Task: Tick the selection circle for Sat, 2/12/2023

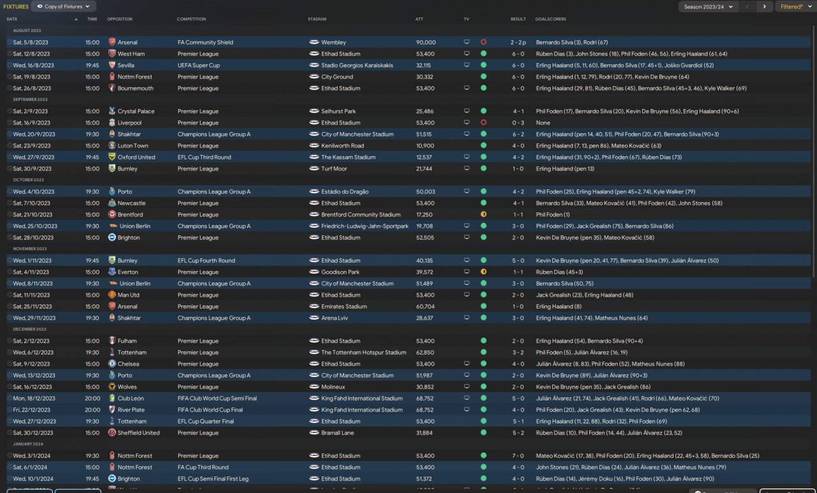Action: pos(10,341)
